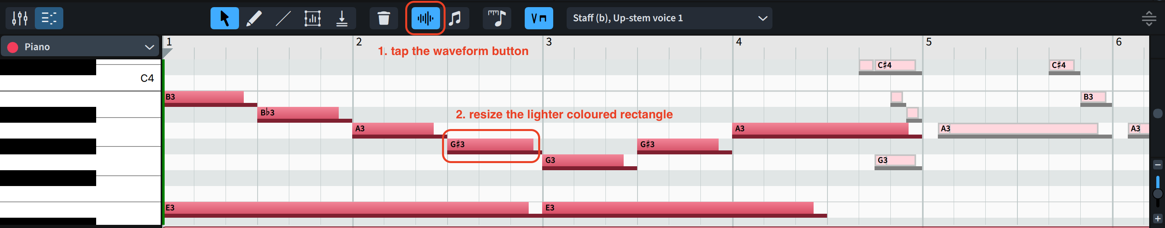Click the downward arrow to line icon
1165x228 pixels.
(342, 19)
